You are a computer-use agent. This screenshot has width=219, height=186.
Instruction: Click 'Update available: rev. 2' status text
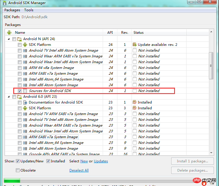coord(157,45)
